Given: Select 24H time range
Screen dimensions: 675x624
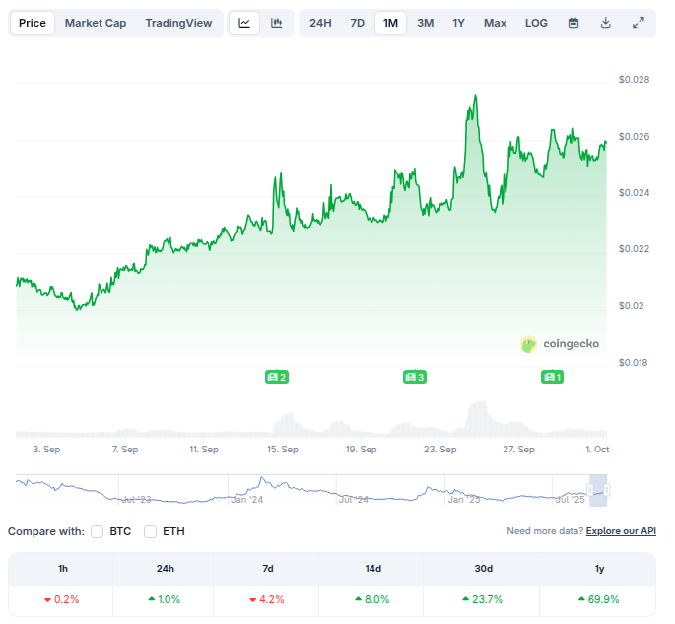Looking at the screenshot, I should (x=320, y=23).
